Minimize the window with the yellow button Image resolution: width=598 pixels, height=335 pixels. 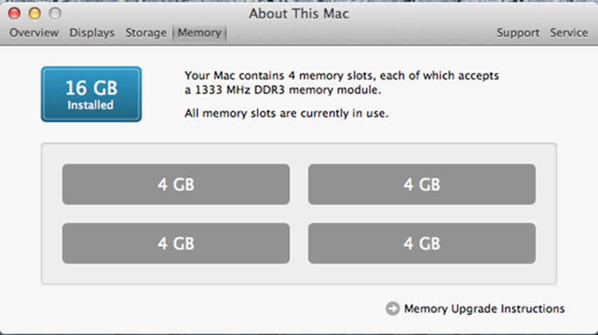(x=34, y=13)
